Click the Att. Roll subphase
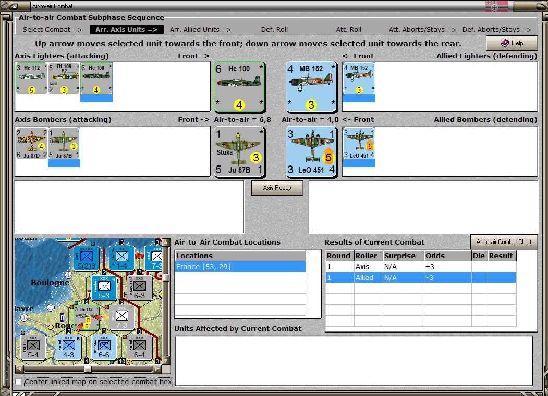 pos(348,30)
